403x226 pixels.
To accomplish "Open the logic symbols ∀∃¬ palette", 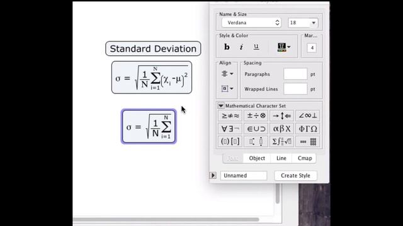I will [230, 129].
